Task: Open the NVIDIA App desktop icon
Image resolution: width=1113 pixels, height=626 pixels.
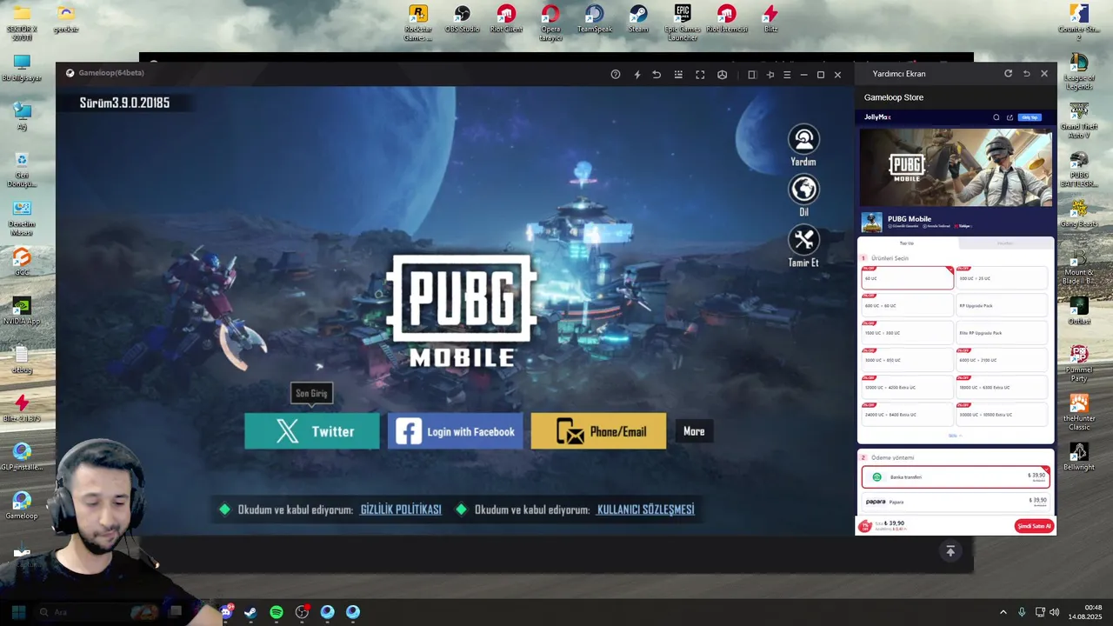Action: pos(22,311)
